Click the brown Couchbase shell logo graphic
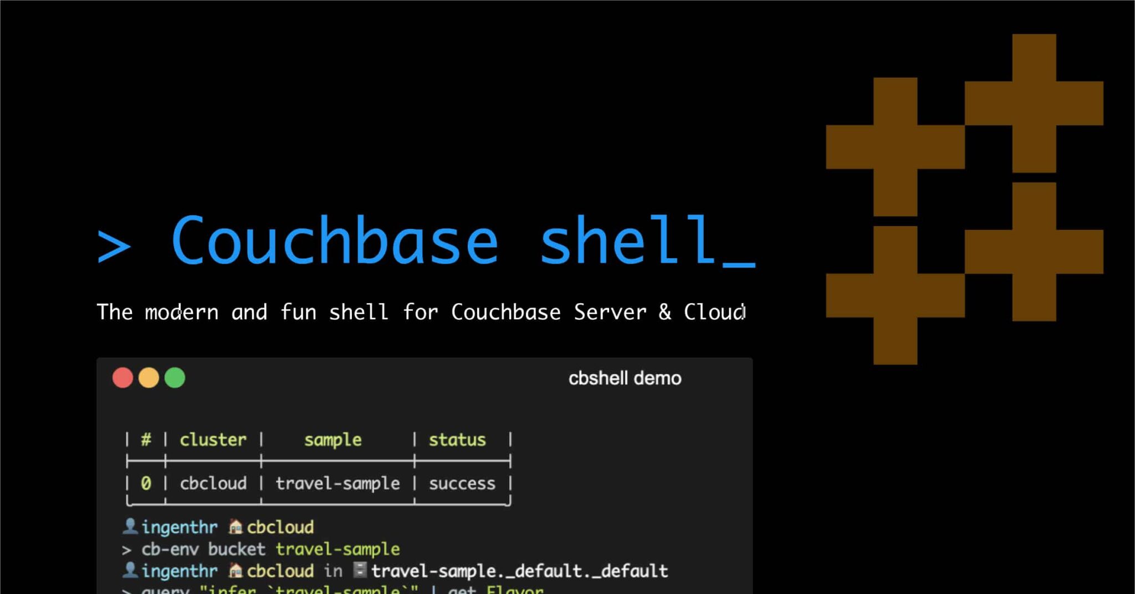 tap(964, 199)
